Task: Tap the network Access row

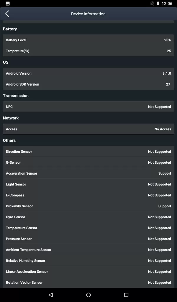Action: click(x=88, y=129)
